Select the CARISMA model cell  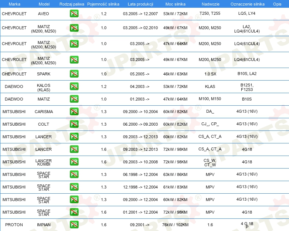pos(44,112)
